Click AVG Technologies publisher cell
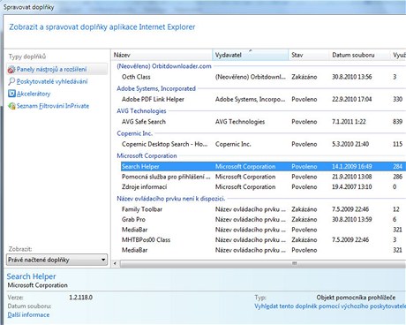406x325 pixels. pos(240,122)
